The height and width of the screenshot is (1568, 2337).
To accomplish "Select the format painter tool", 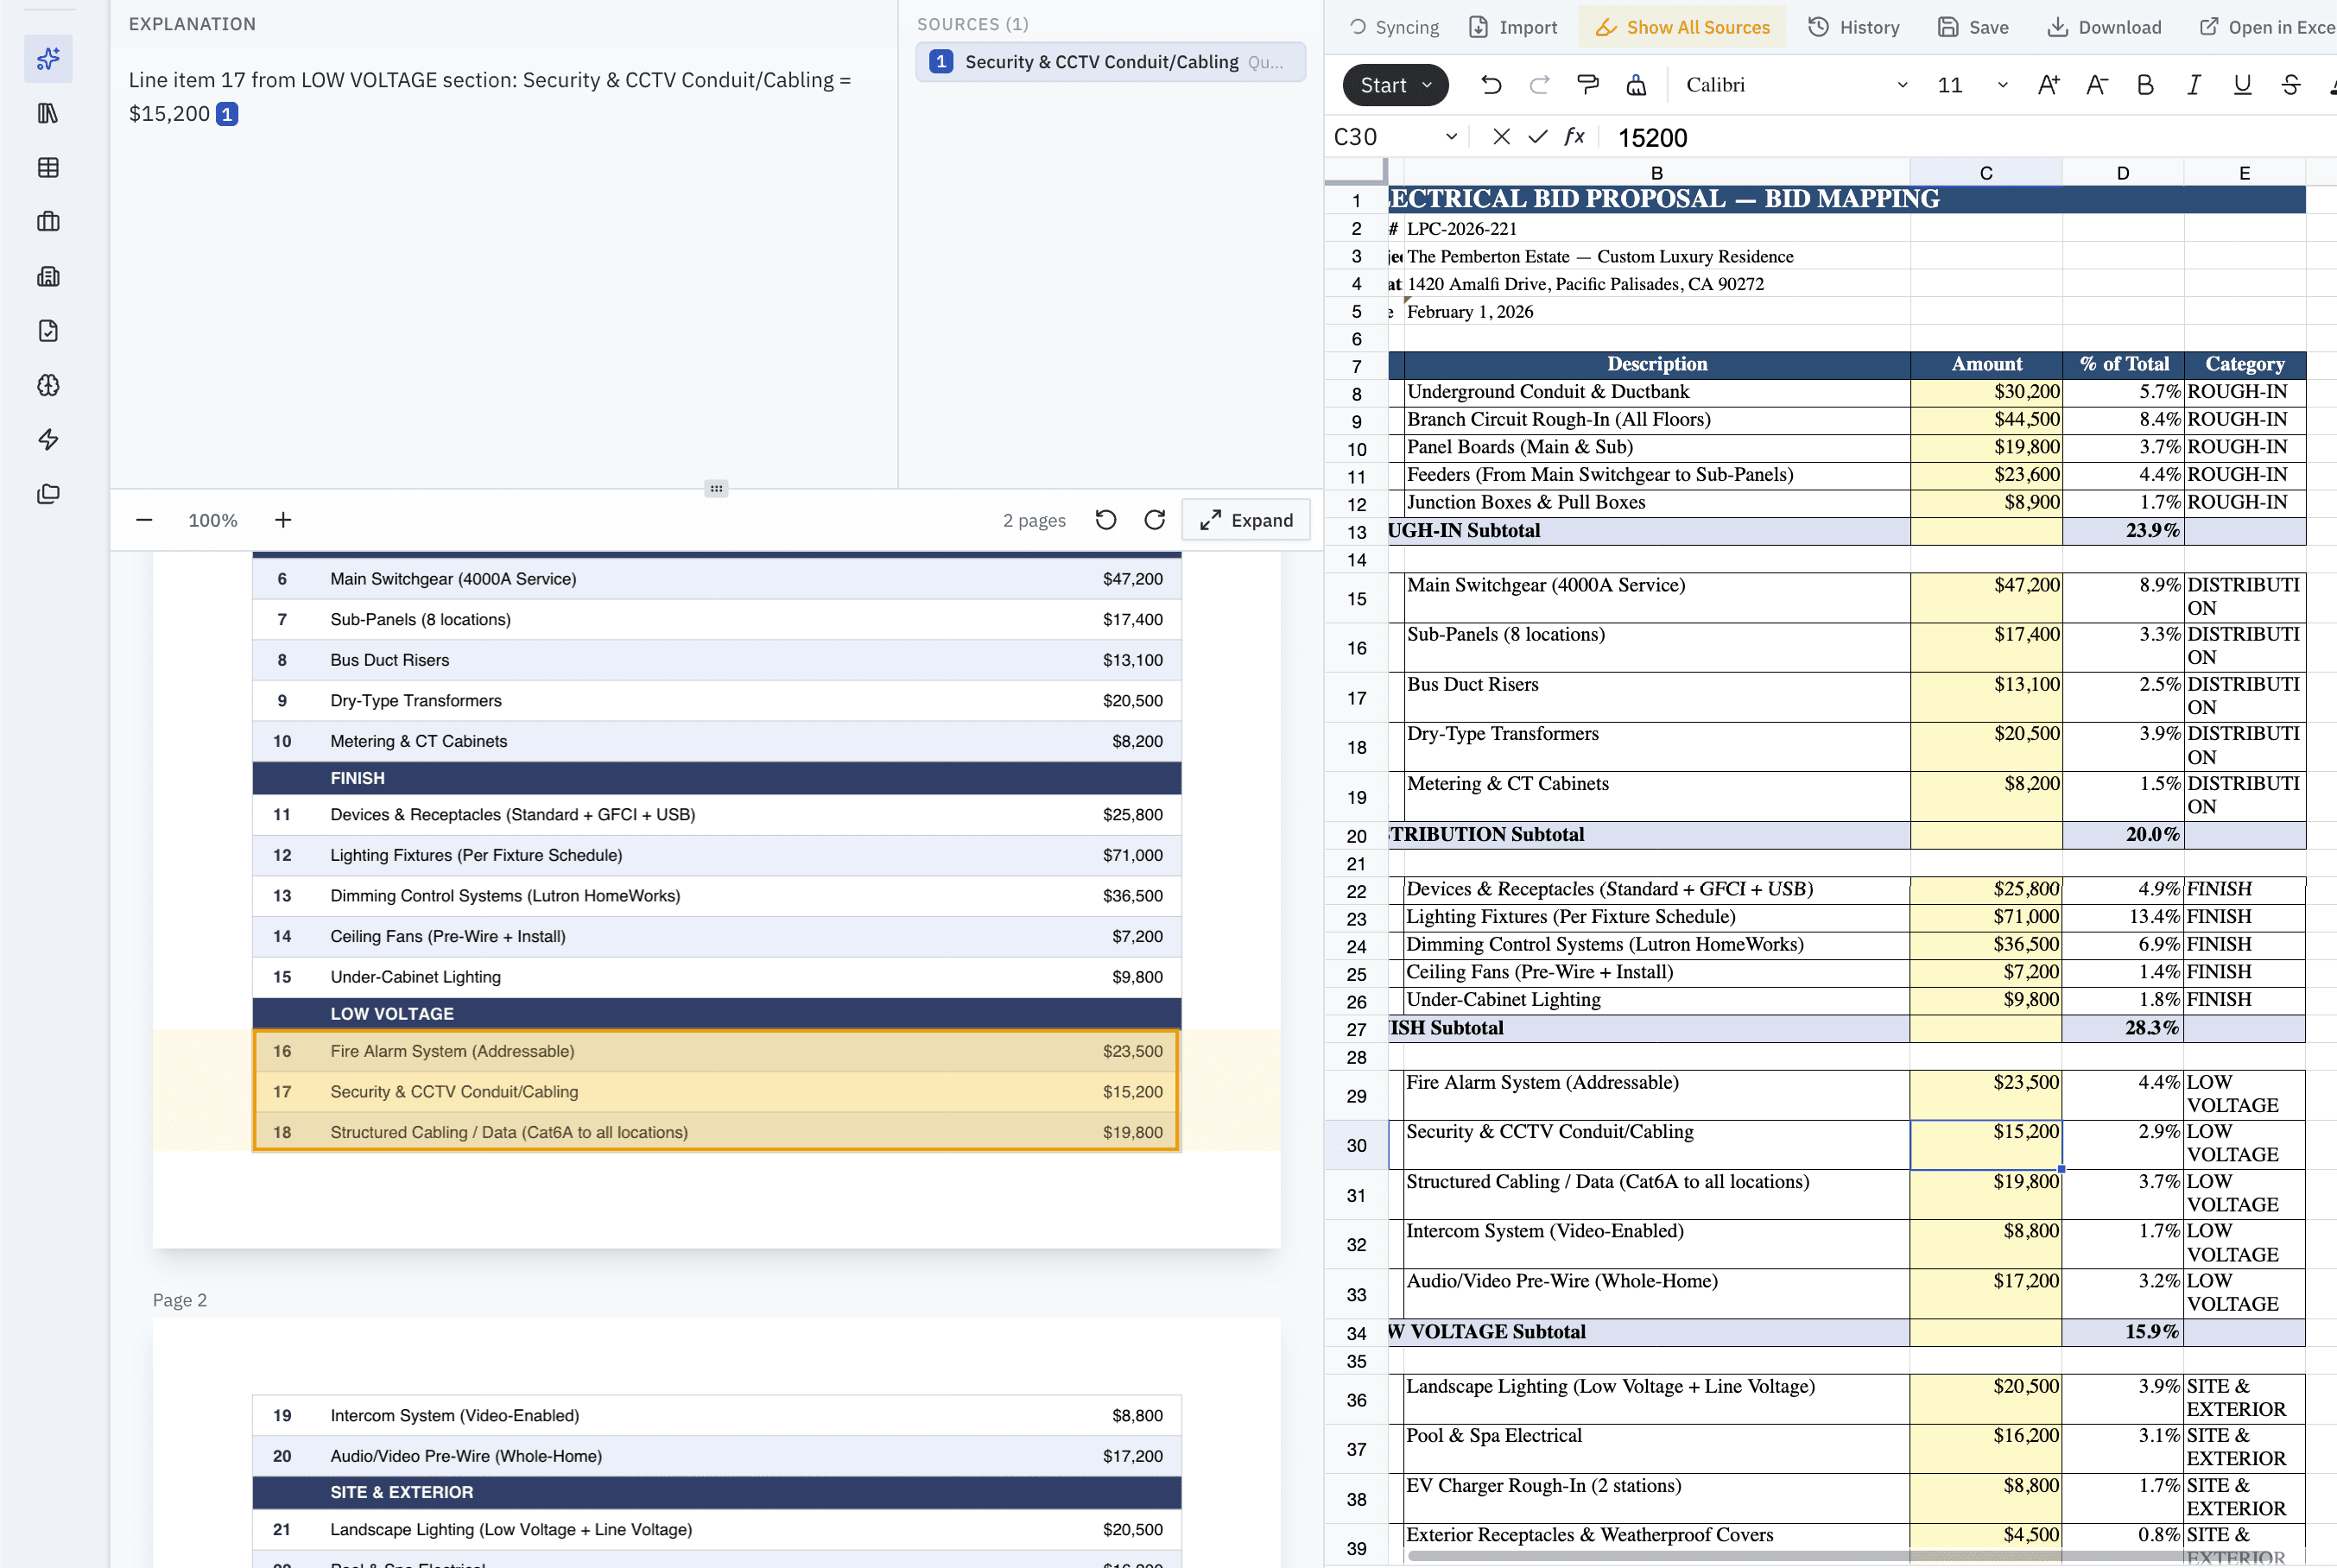I will tap(1587, 85).
